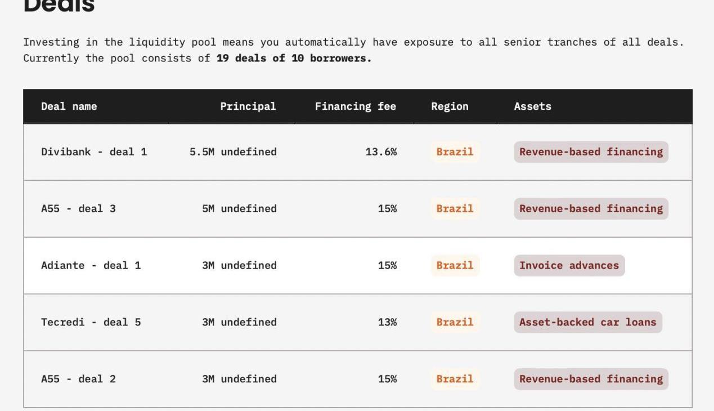Click the A55 - deal 2 name
The height and width of the screenshot is (411, 714).
[x=78, y=379]
